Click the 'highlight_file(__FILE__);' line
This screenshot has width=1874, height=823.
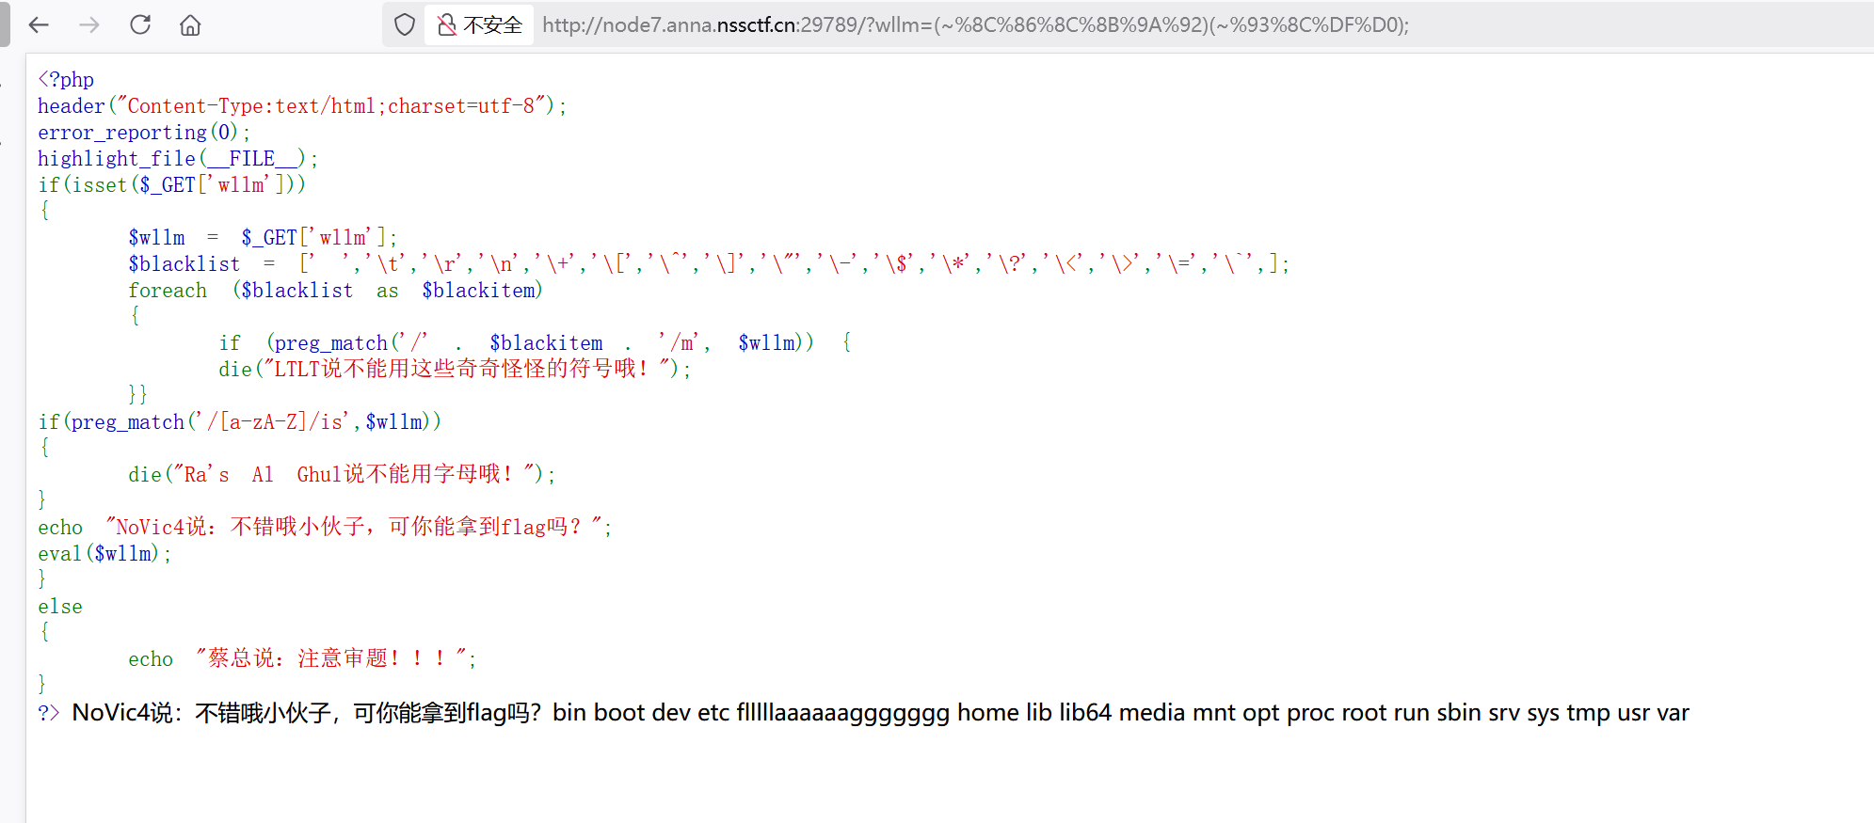(178, 159)
